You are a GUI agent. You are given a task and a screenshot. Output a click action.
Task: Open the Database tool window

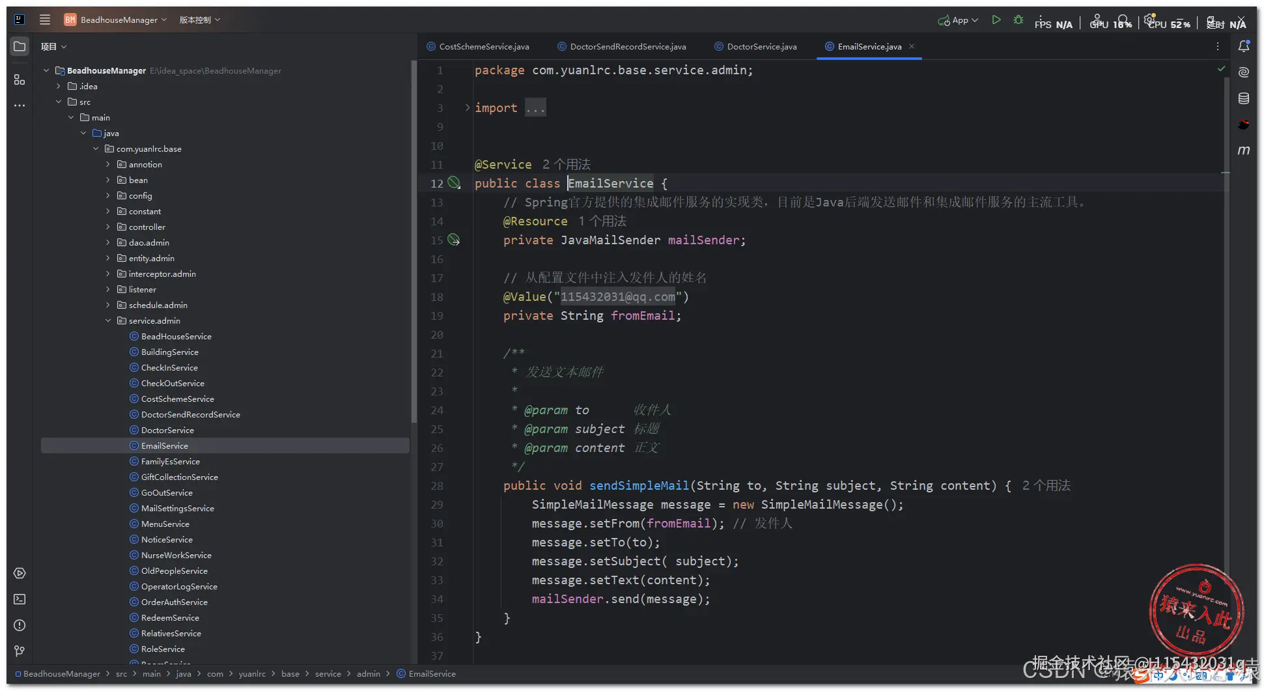click(1244, 98)
